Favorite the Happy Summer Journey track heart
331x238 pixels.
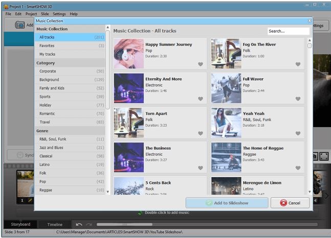(x=201, y=64)
